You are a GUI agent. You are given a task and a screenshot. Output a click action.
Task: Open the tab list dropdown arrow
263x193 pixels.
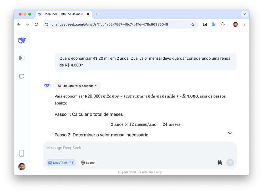tap(245, 14)
